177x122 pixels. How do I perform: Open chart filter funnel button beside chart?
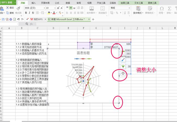[x=123, y=66]
